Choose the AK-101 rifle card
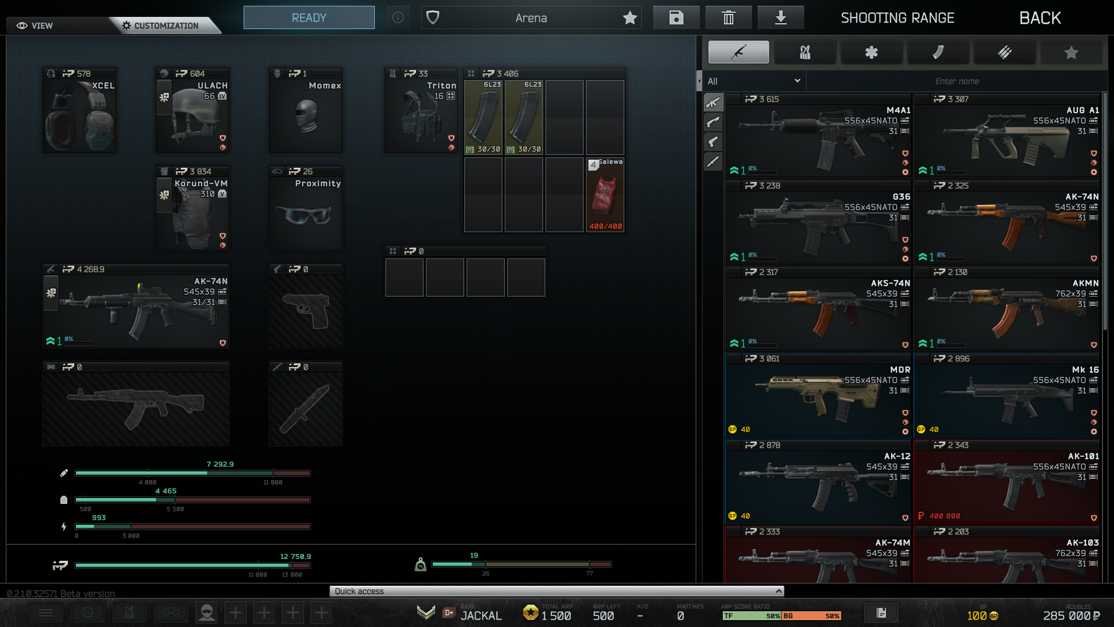This screenshot has height=627, width=1114. click(1007, 481)
